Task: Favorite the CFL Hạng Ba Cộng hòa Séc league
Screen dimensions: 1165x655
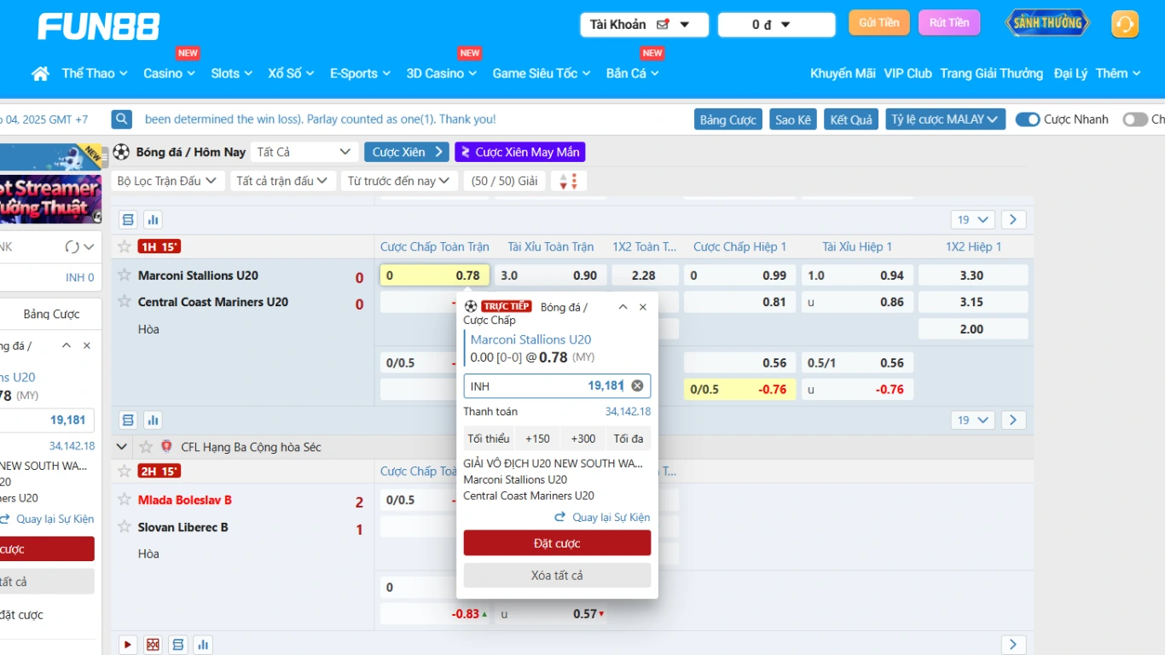Action: coord(146,447)
